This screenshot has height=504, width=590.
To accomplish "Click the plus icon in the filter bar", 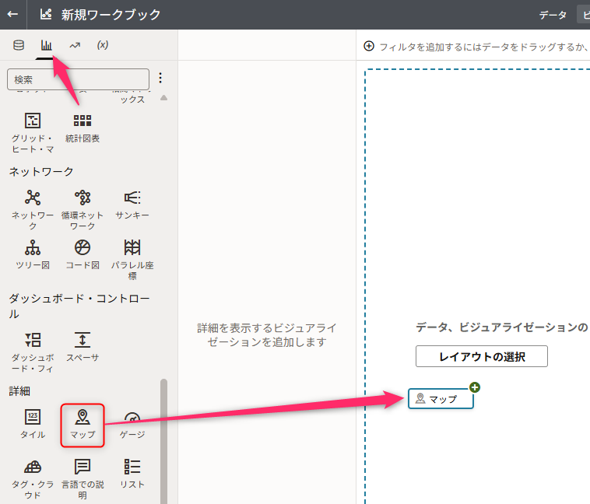I will 369,46.
